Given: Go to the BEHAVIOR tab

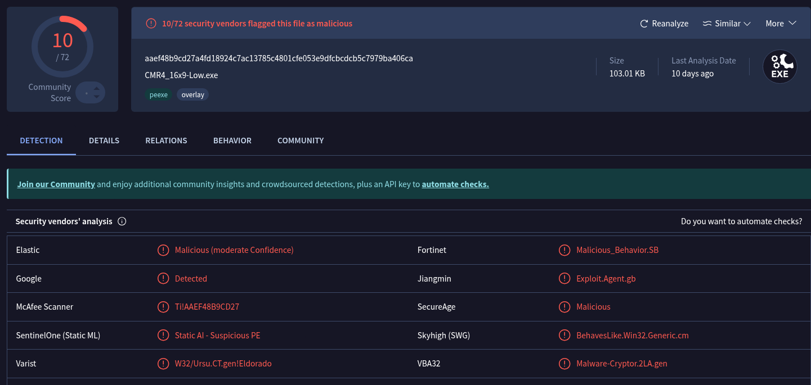Looking at the screenshot, I should tap(232, 141).
